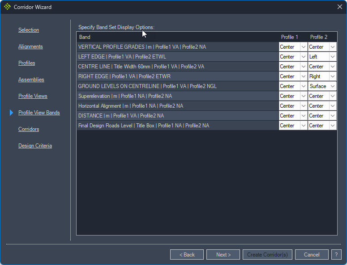Viewport: 347px width, 265px height.
Task: Go to the Design Criteria step
Action: point(35,146)
